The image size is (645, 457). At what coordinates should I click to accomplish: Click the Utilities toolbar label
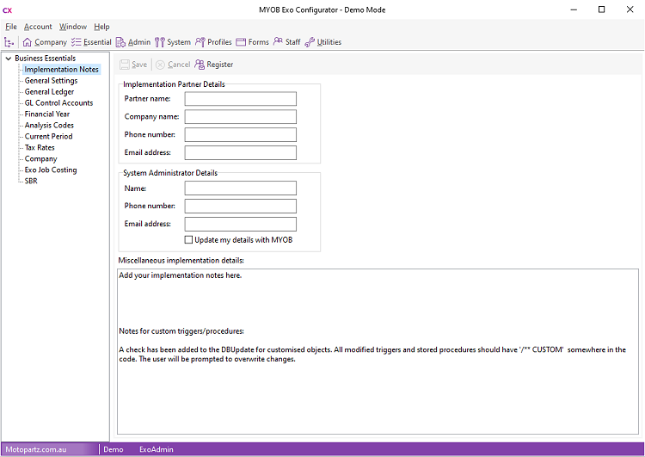pyautogui.click(x=329, y=42)
